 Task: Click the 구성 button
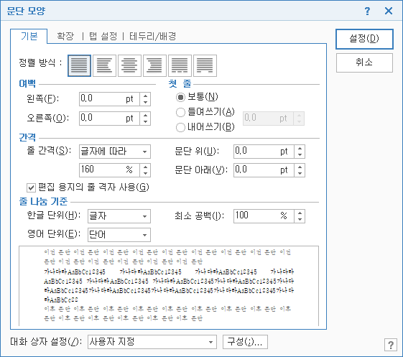245,342
